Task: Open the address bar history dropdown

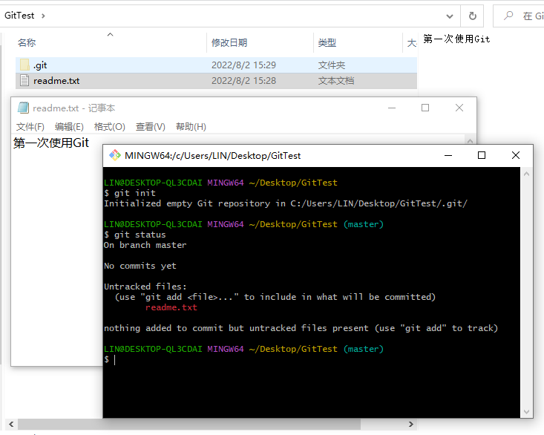Action: tap(450, 16)
